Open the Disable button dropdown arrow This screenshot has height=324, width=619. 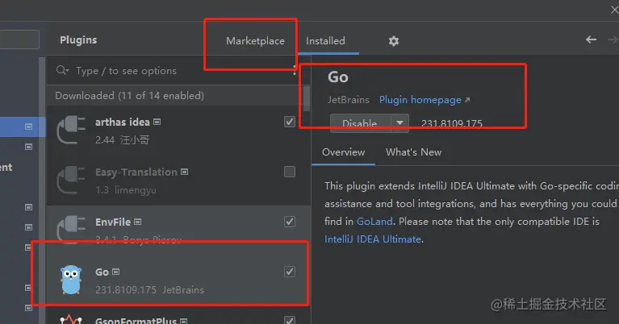click(399, 123)
